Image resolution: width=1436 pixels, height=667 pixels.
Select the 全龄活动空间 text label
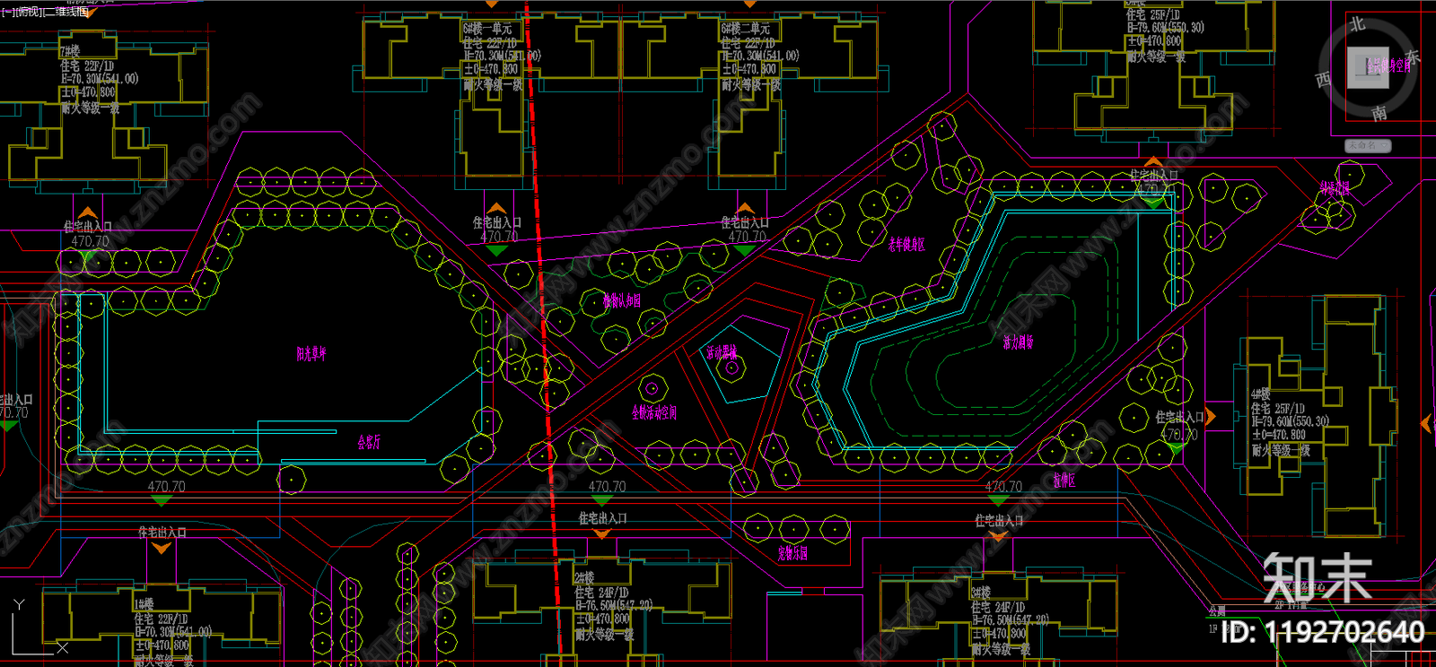point(654,412)
